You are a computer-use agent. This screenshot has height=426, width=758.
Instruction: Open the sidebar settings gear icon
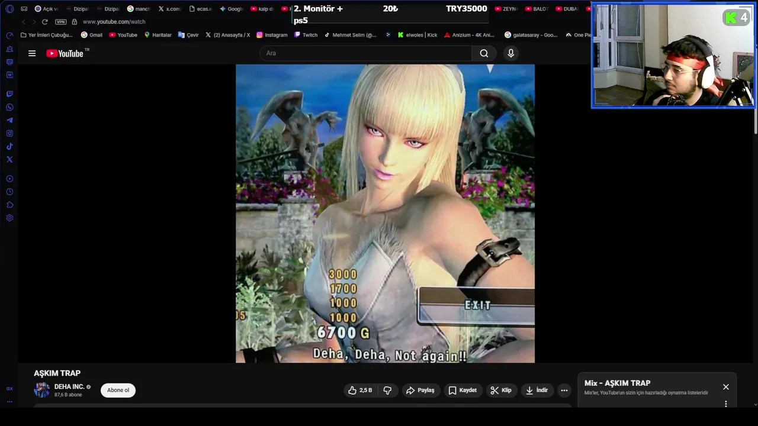click(x=9, y=218)
